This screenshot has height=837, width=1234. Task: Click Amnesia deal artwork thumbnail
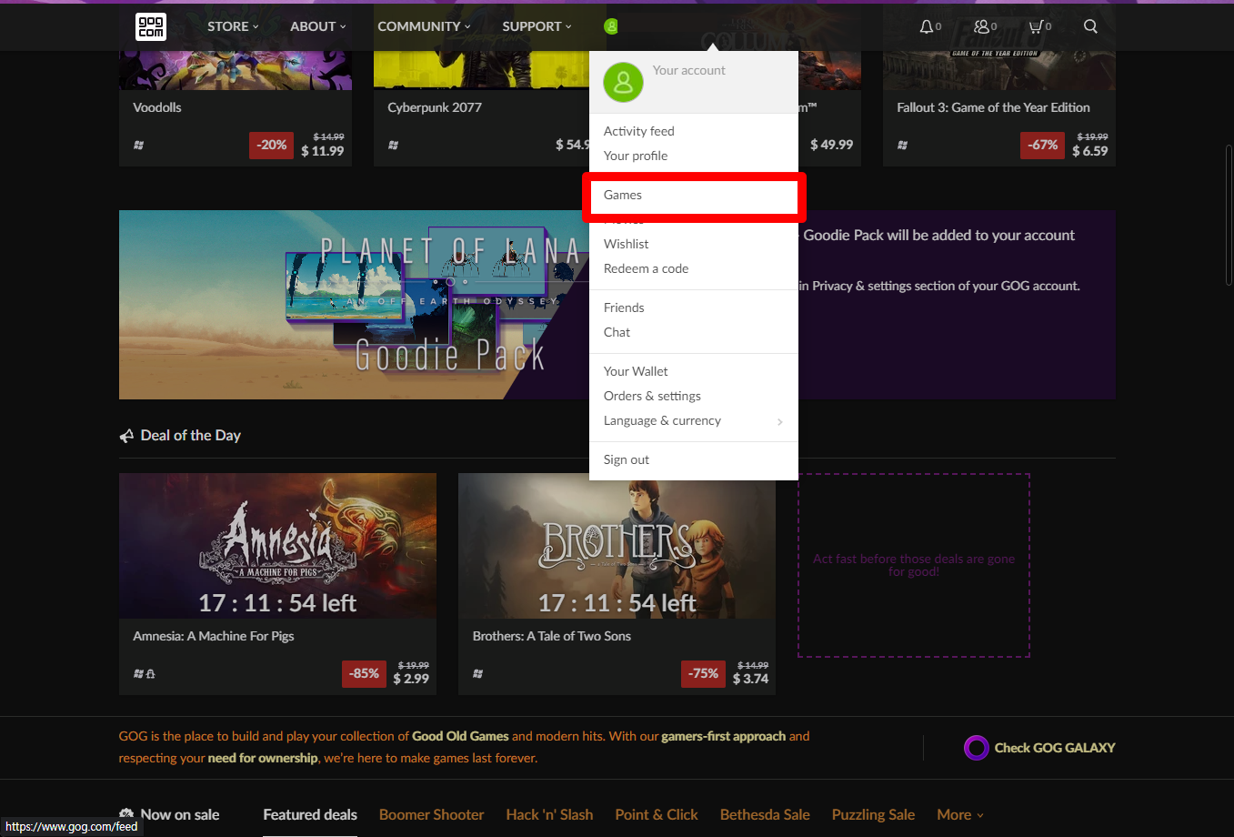click(x=277, y=546)
